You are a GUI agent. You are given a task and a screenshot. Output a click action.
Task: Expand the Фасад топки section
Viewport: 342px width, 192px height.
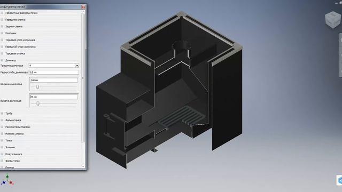(x=2, y=161)
